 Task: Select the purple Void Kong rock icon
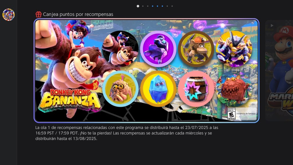158,49
